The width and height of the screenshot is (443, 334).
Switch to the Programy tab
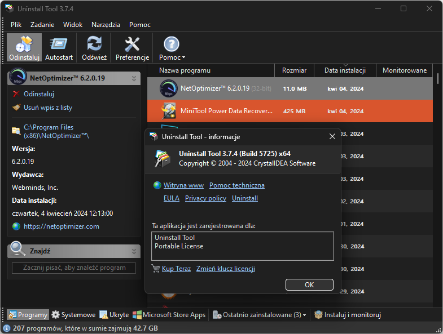pyautogui.click(x=28, y=315)
